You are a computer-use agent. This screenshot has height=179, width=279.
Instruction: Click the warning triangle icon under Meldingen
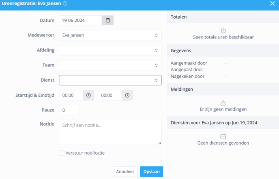pos(223,103)
